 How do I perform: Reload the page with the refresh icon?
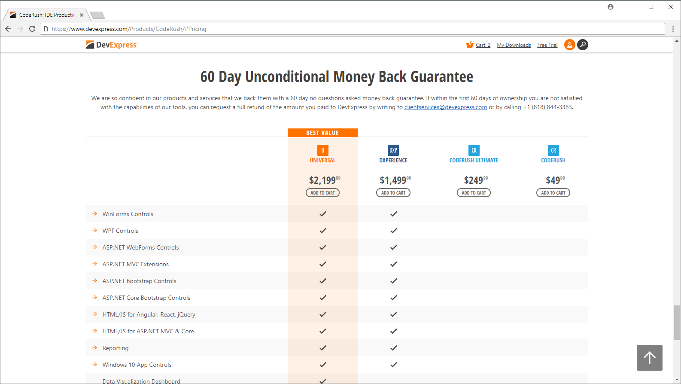(x=32, y=29)
